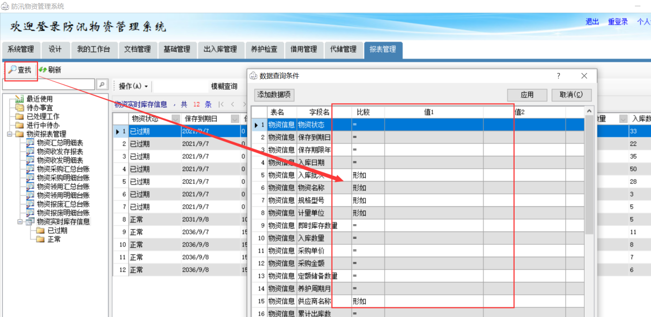The width and height of the screenshot is (651, 317).
Task: Open the 操作(A) dropdown
Action: click(x=133, y=86)
